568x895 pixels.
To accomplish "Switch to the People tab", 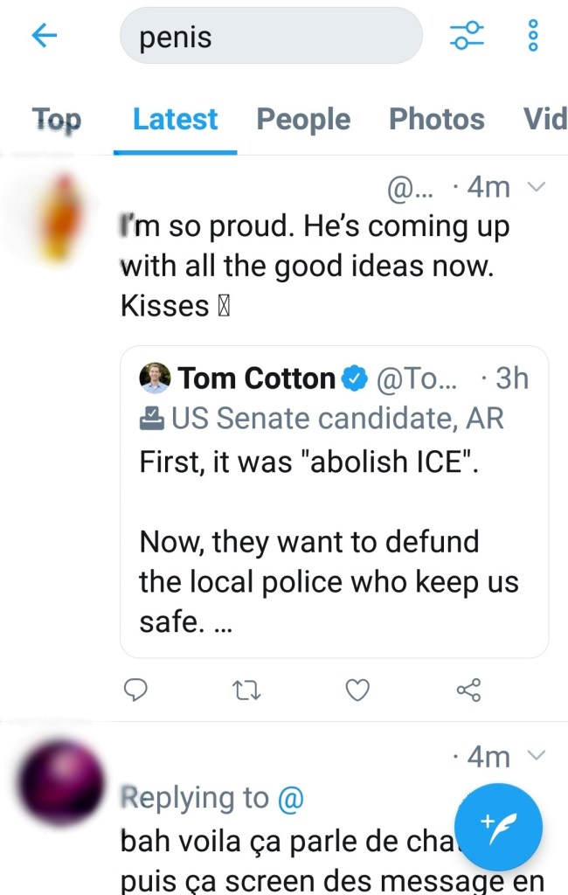I will (x=303, y=120).
